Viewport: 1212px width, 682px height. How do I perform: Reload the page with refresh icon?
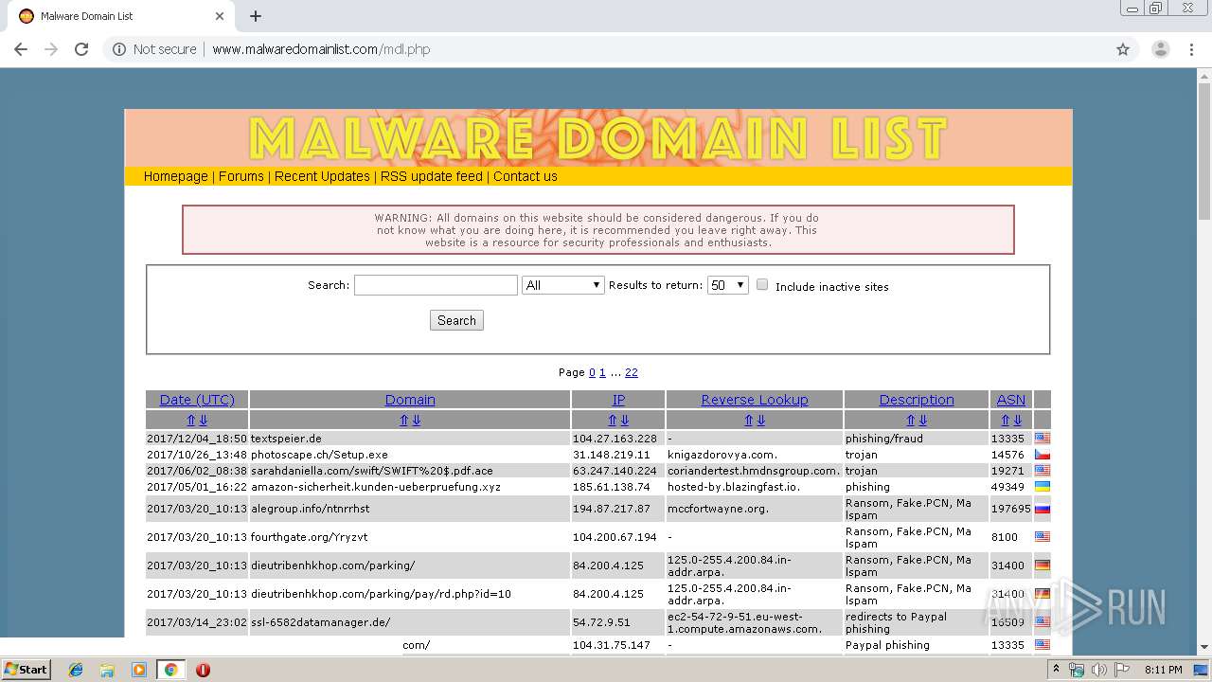81,49
